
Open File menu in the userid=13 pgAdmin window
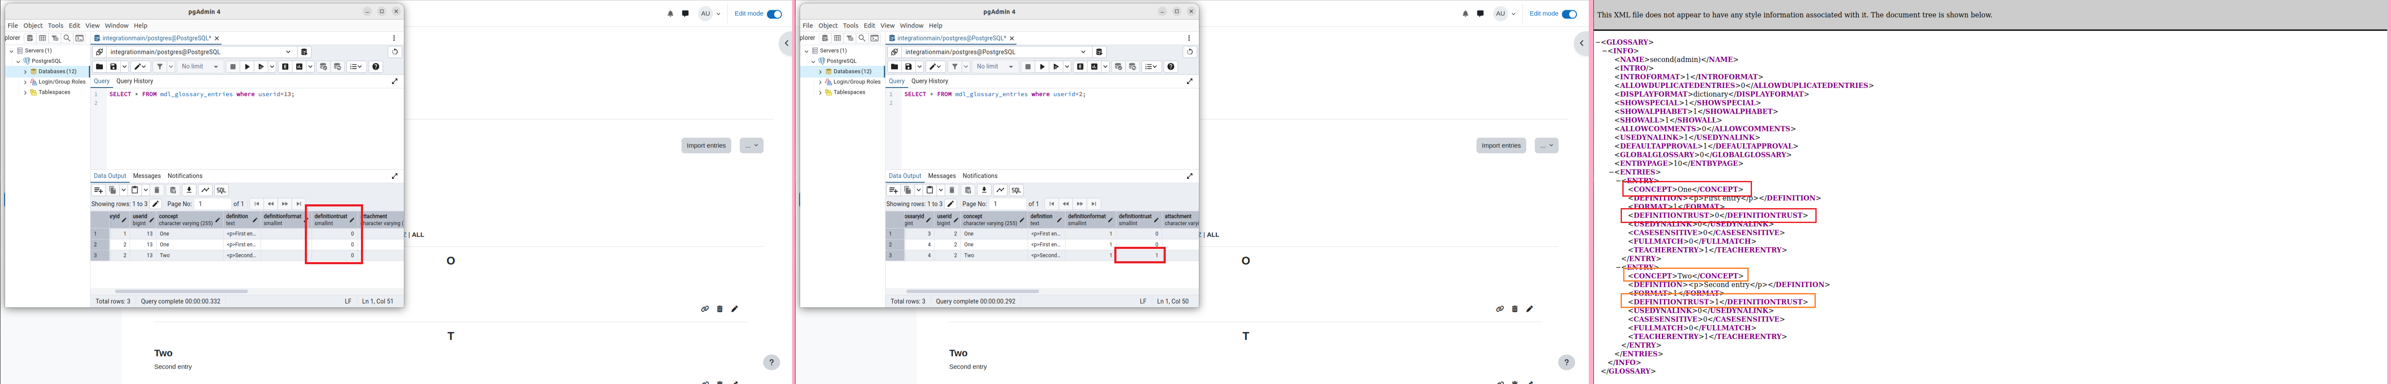13,26
